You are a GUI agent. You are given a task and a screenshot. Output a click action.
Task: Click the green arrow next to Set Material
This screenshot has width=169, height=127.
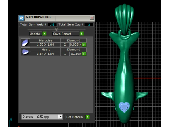(88, 117)
